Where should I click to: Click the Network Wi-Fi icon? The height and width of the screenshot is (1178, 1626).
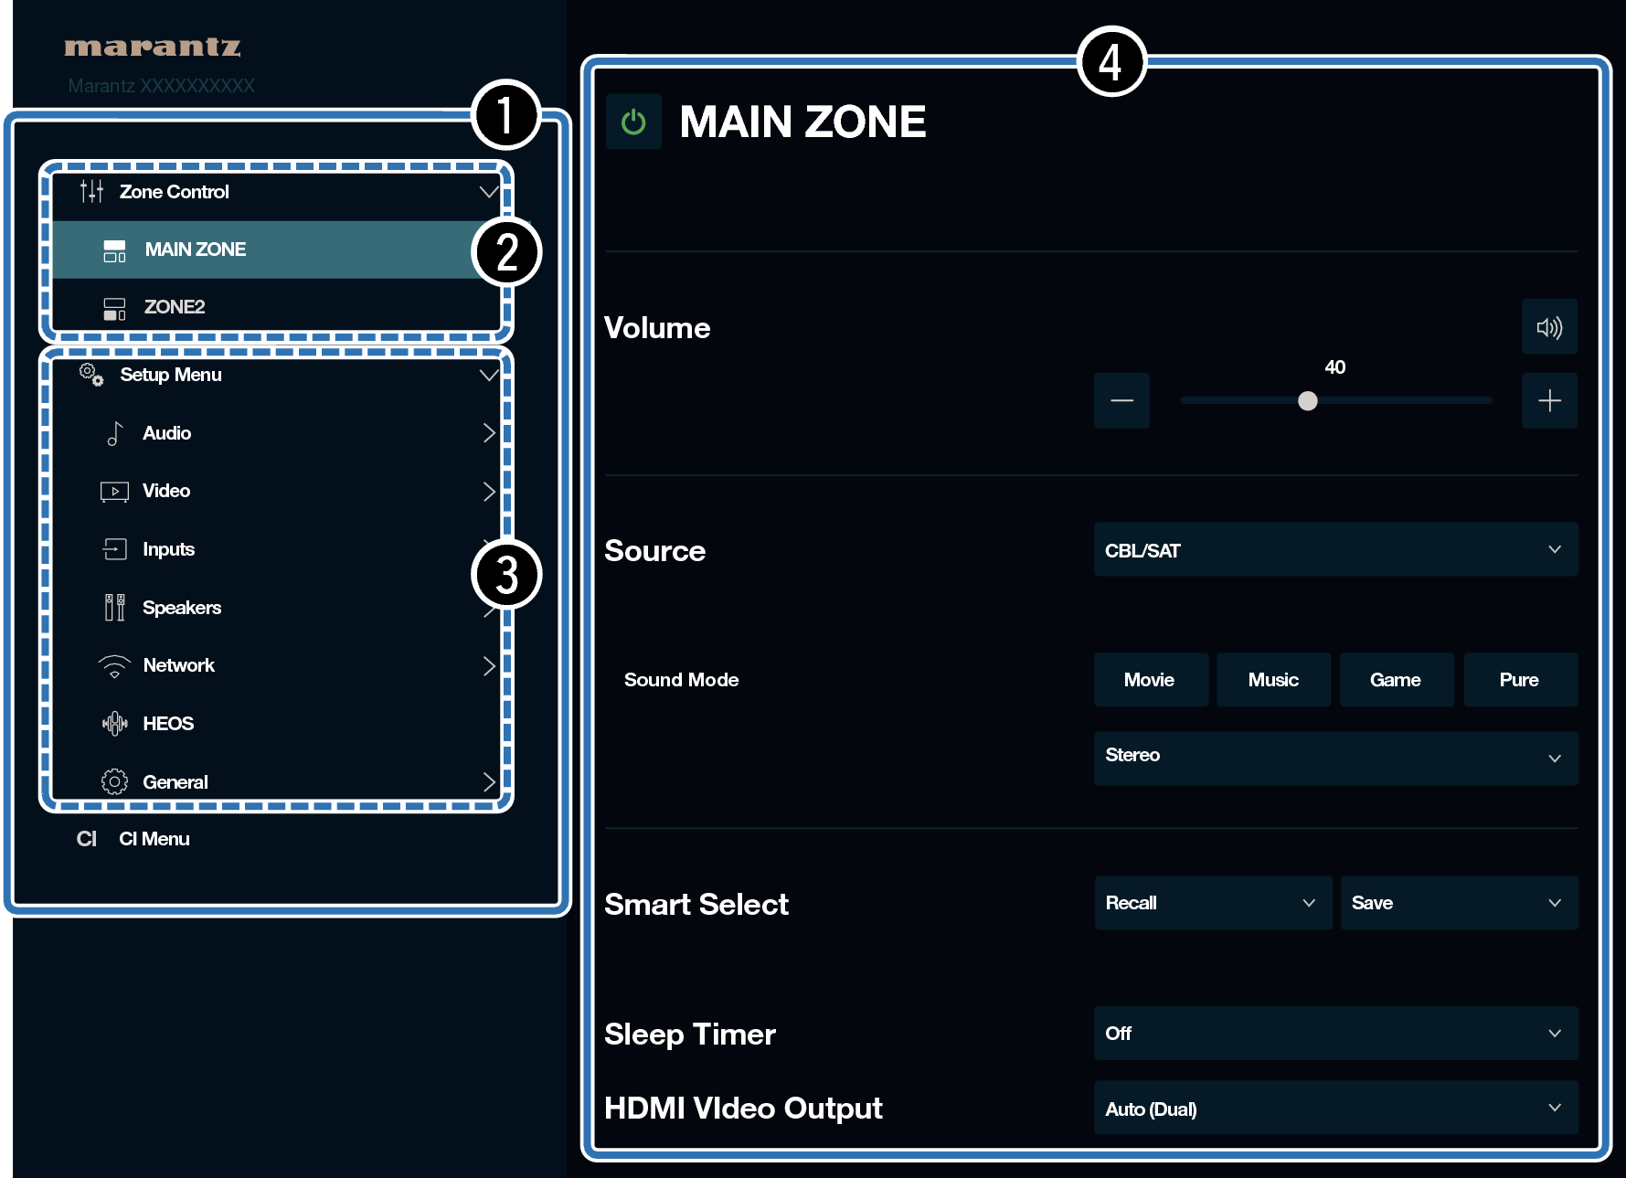tap(114, 666)
